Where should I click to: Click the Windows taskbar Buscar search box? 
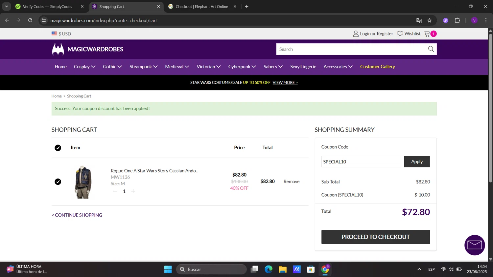tap(211, 269)
